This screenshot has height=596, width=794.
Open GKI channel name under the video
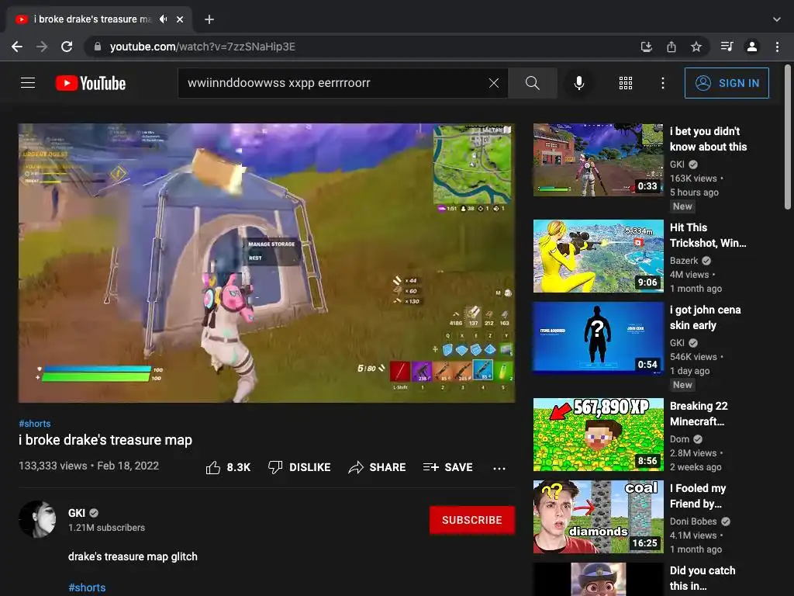click(x=77, y=513)
